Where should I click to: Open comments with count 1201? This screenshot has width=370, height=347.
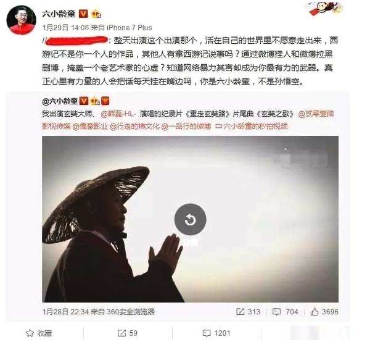point(216,333)
